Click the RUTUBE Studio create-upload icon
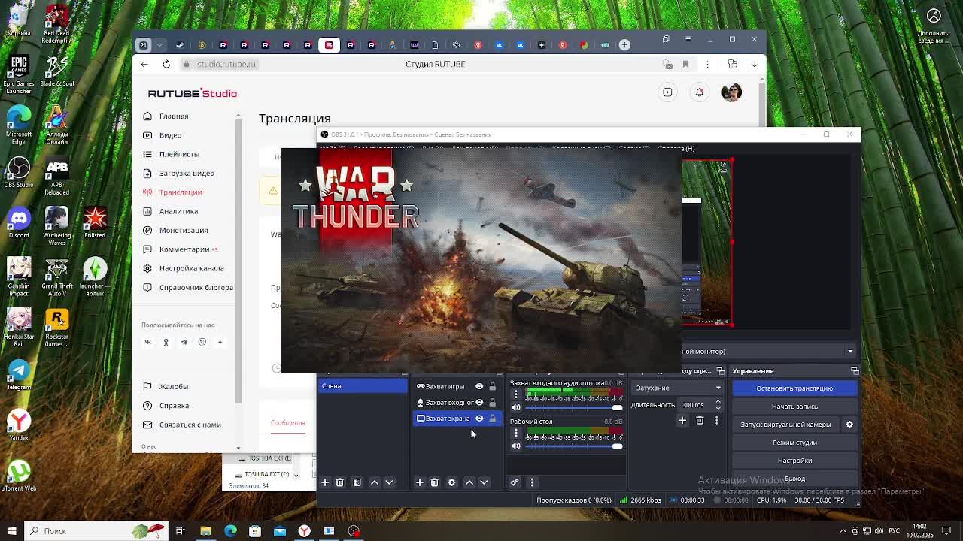The height and width of the screenshot is (541, 963). point(667,92)
